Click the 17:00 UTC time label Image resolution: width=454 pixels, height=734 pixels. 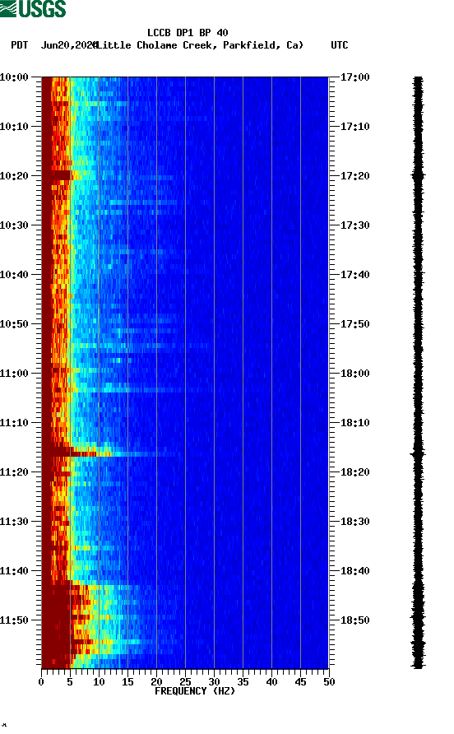pos(354,77)
